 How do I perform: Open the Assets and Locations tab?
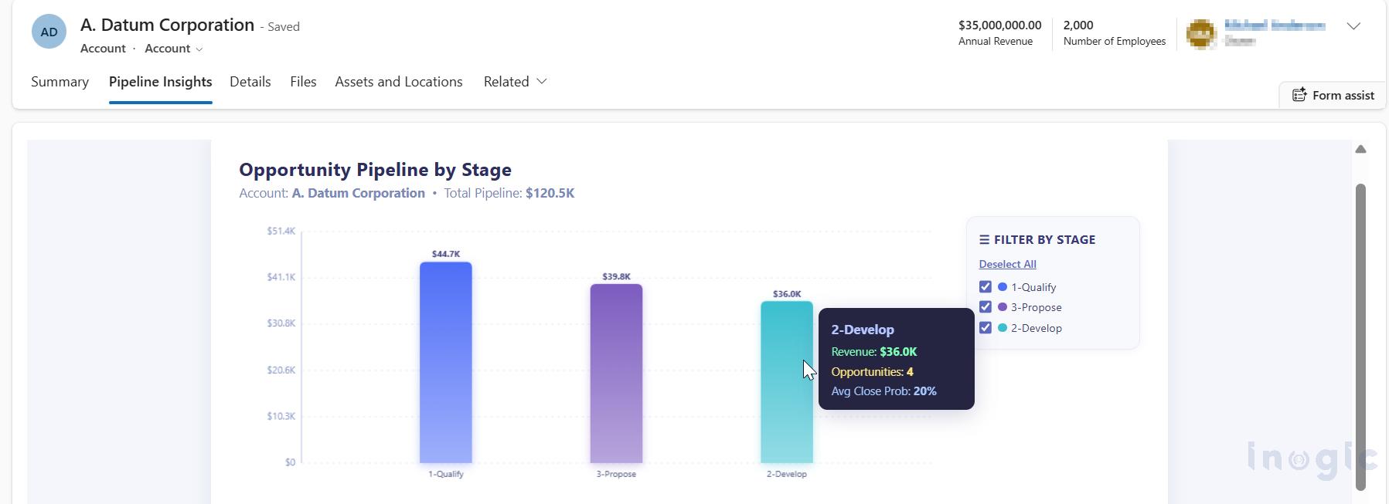398,82
